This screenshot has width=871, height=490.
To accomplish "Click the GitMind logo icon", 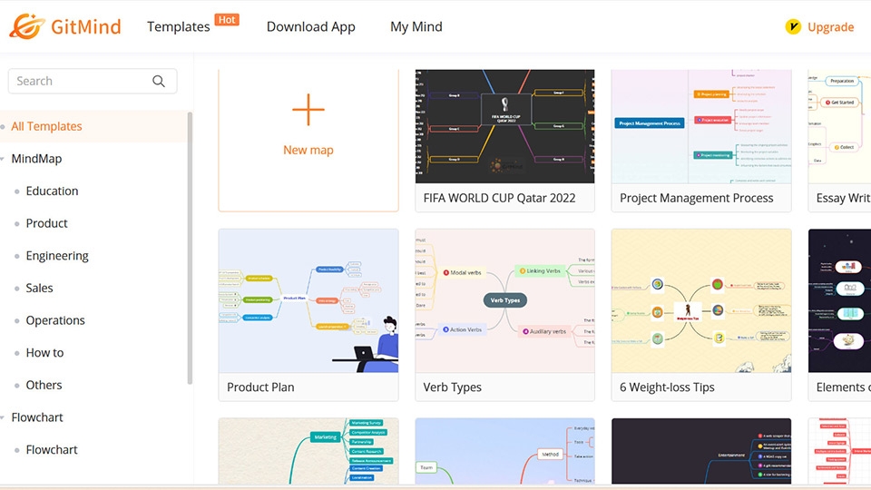I will click(x=26, y=26).
